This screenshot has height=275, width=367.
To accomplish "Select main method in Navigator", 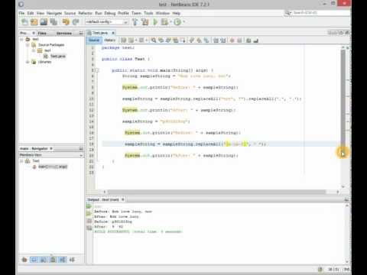I will tap(53, 167).
